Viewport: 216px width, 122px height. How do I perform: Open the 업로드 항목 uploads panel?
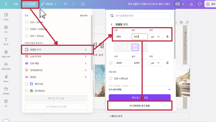click(6, 66)
